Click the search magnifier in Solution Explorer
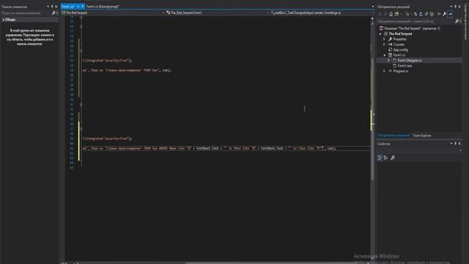Screen dimensions: 469x264 (457, 21)
